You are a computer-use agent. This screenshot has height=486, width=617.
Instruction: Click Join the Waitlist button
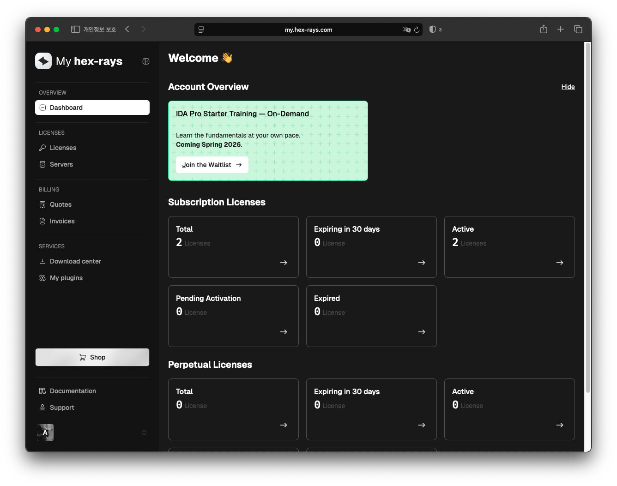tap(212, 165)
